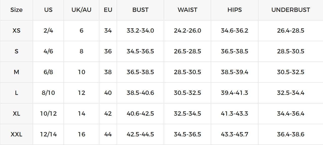
Task: Click the EU header cell
Action: coord(108,10)
